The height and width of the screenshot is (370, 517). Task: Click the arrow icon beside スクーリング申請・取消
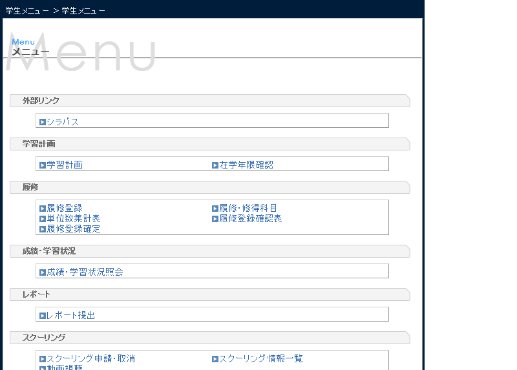43,359
